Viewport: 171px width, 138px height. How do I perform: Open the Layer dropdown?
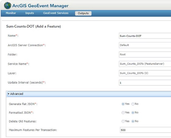click(x=145, y=73)
